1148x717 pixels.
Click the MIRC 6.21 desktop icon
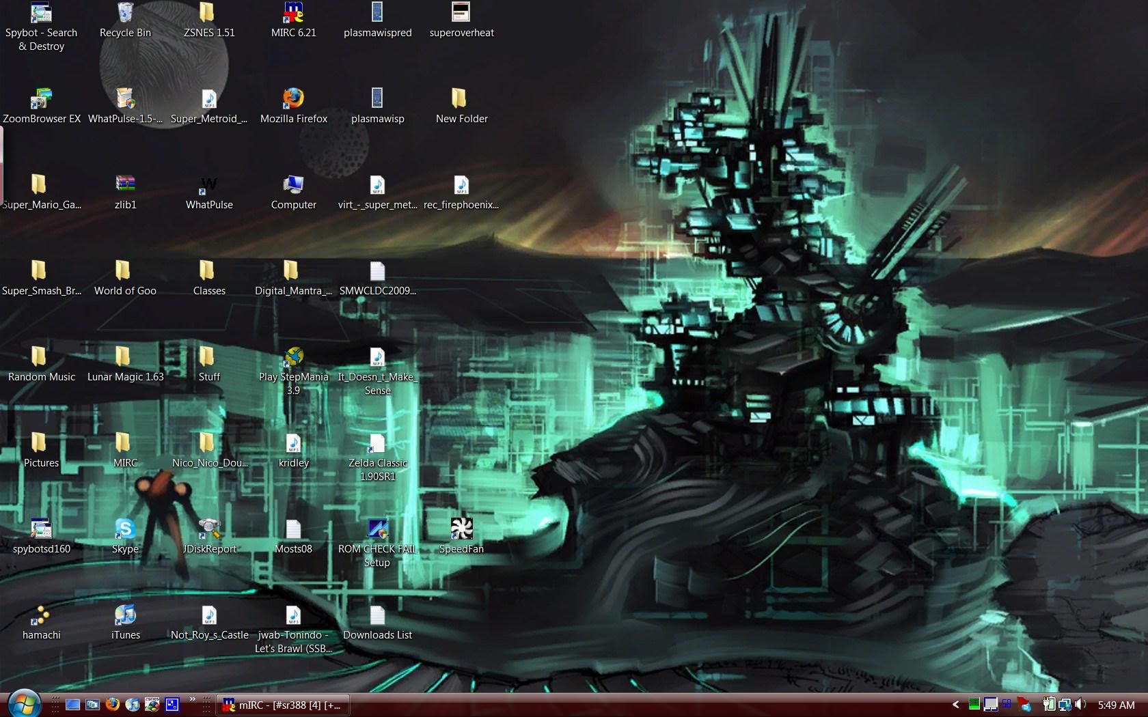coord(293,14)
